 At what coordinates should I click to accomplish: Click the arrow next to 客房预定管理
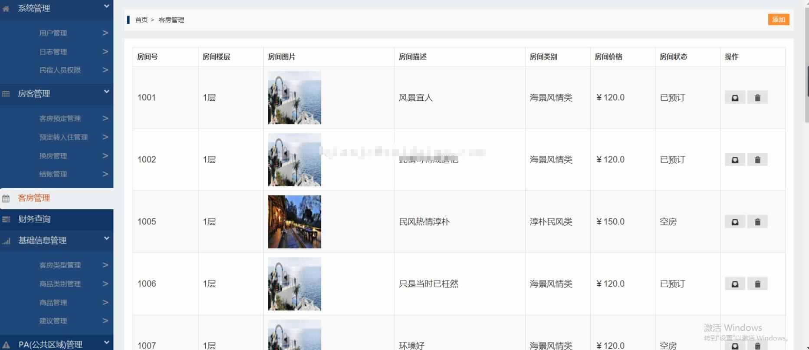(105, 118)
